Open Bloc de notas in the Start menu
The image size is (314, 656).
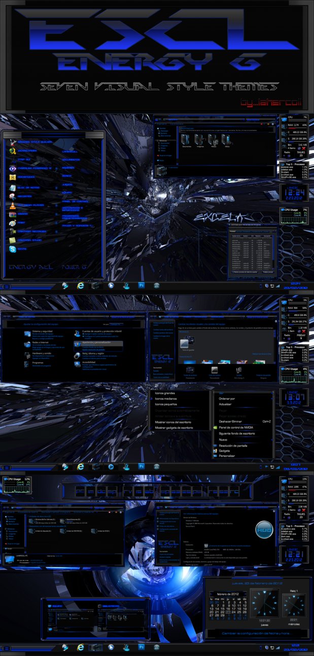(25, 188)
